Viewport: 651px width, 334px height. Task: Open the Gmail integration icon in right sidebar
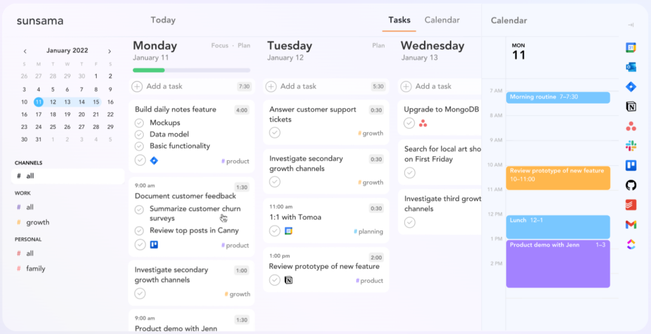pos(631,224)
